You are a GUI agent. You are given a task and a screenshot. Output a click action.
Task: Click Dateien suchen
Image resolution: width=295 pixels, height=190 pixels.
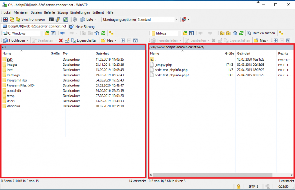261,33
